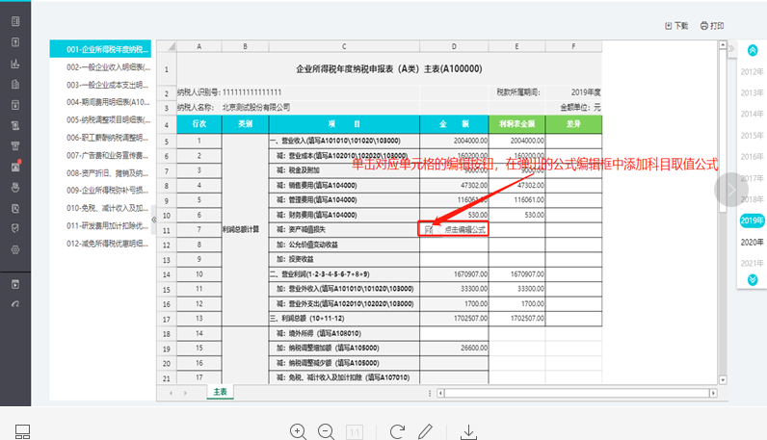The width and height of the screenshot is (767, 440).
Task: Click the horizontal scrollbar left arrow
Action: tap(440, 393)
